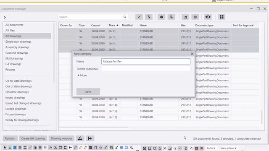Click the four-squares grid icon in the top toolbar
This screenshot has width=269, height=151.
tap(222, 17)
